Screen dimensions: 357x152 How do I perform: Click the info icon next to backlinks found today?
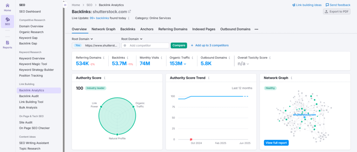point(129,18)
